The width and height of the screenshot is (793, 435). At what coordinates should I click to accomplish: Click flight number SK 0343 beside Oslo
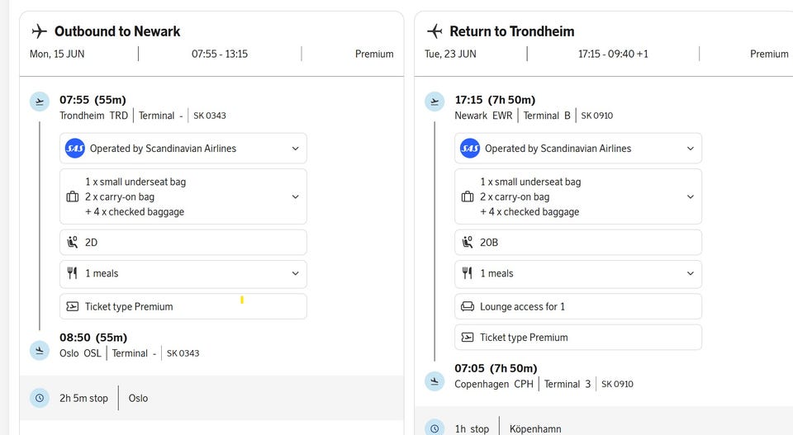pyautogui.click(x=183, y=353)
